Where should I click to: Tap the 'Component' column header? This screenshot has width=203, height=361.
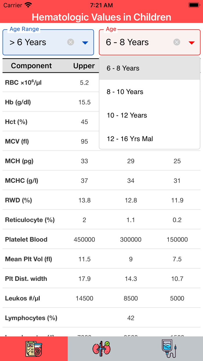[31, 66]
